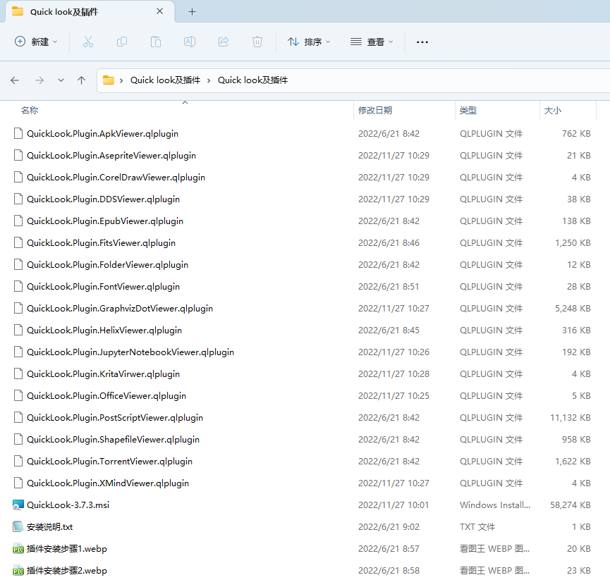Click the EpubViewer.qlplugin file icon
610x587 pixels.
tap(18, 221)
